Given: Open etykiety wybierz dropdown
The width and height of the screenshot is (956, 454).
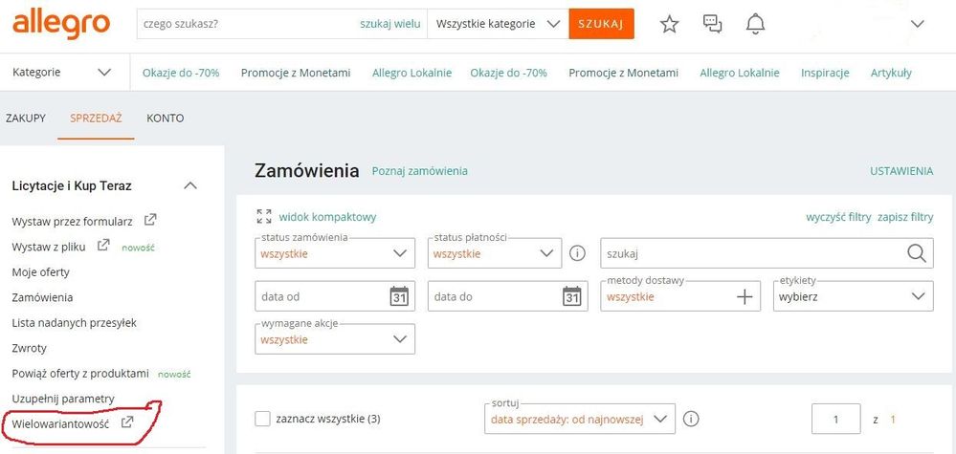Looking at the screenshot, I should coord(853,296).
